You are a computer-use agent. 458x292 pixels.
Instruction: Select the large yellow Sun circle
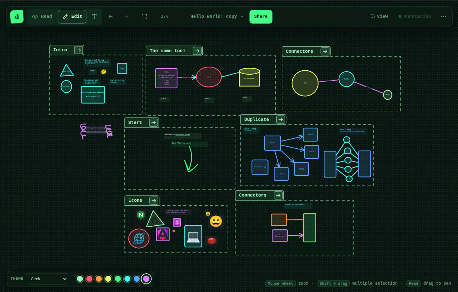click(x=305, y=83)
